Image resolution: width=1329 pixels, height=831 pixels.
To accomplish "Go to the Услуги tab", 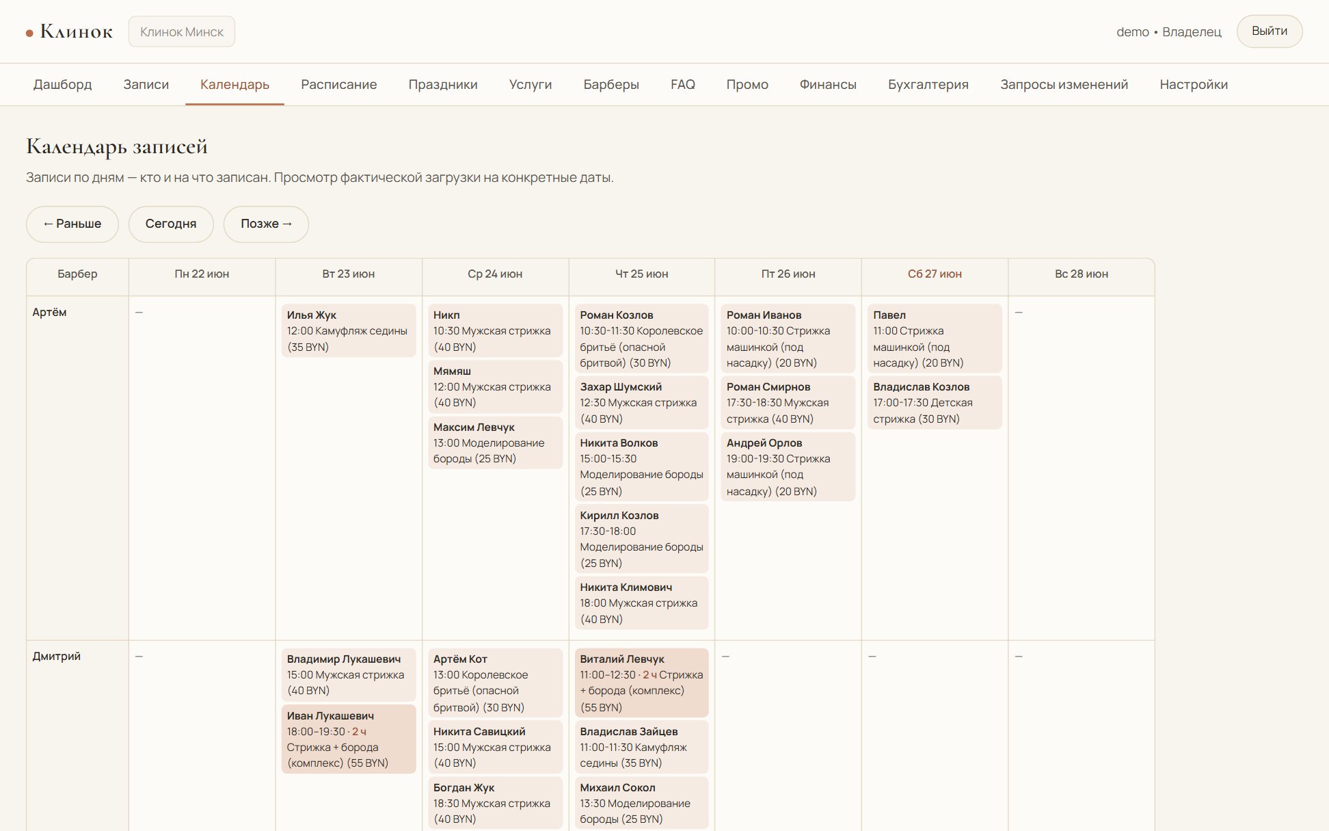I will (531, 85).
